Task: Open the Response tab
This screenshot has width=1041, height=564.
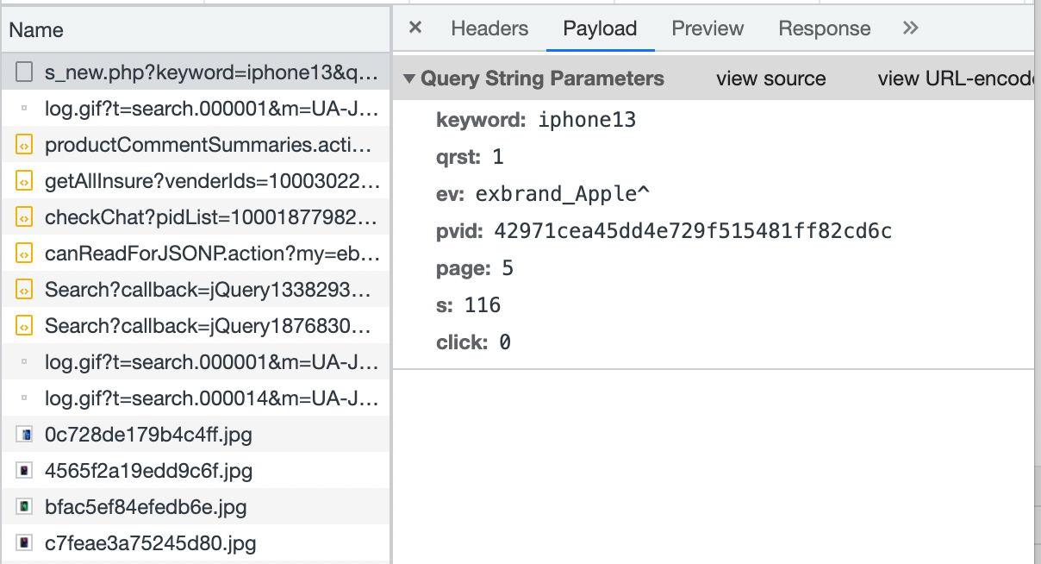Action: 825,28
